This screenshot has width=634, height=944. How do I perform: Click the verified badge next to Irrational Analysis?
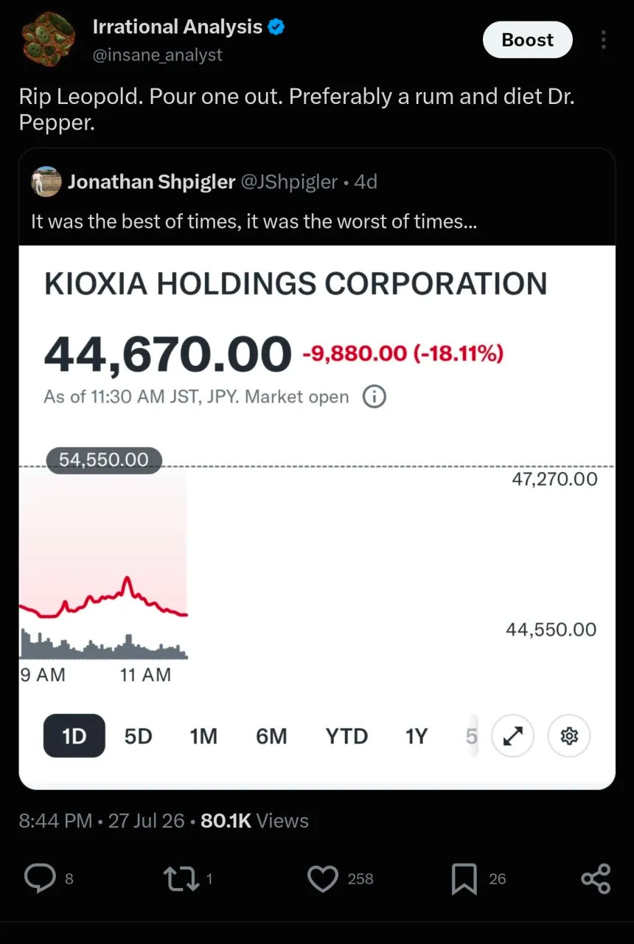coord(276,27)
